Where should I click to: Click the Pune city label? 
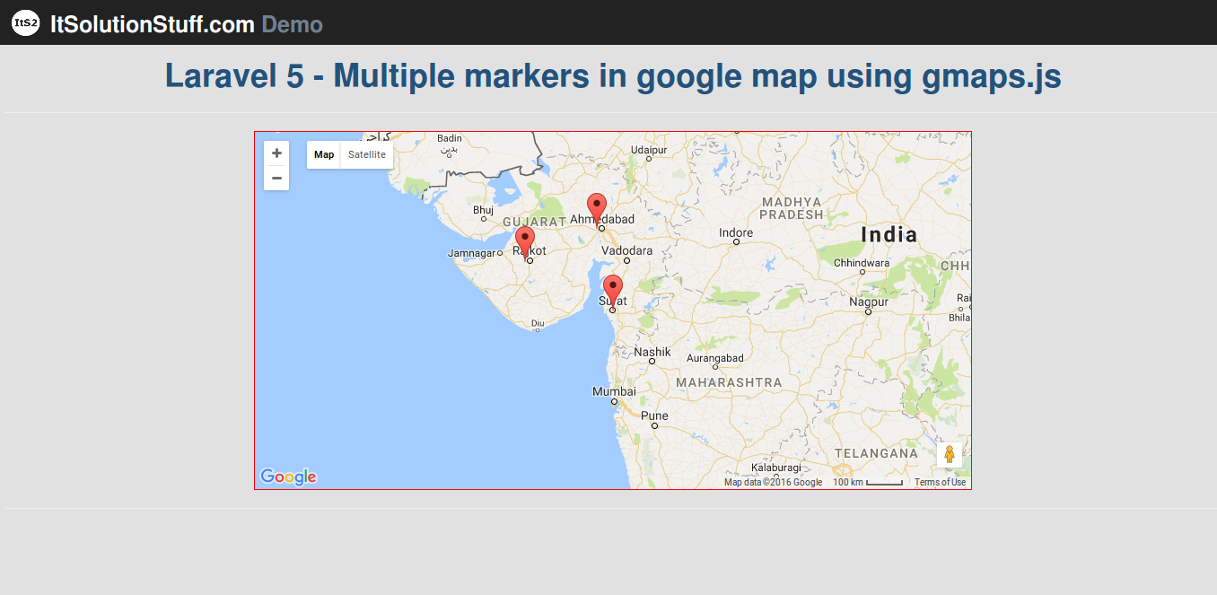pyautogui.click(x=654, y=416)
